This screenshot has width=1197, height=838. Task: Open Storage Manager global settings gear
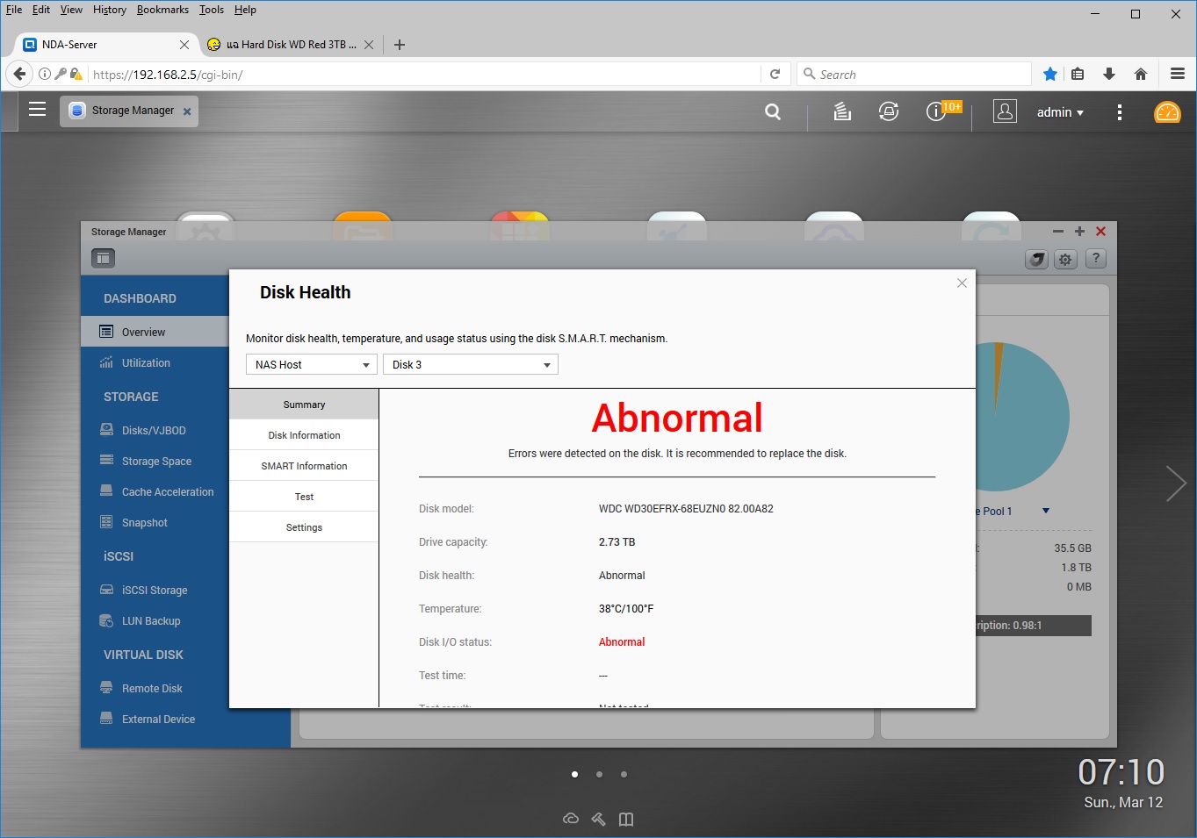[x=1065, y=259]
